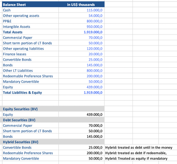
Task: Click the Other operating liabilities value 120.000,0
Action: point(95,49)
